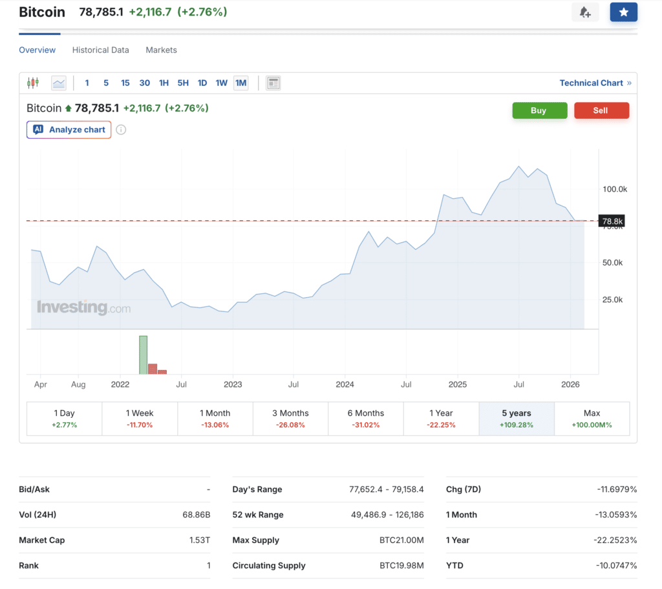662x589 pixels.
Task: Select the 30 minute interval
Action: coord(144,83)
